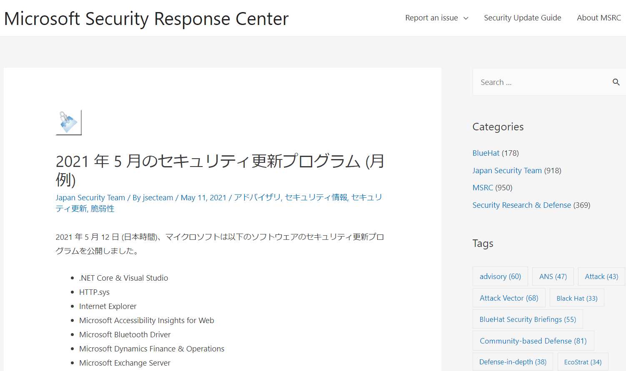Click the May 11, 2021 post date

pos(203,198)
